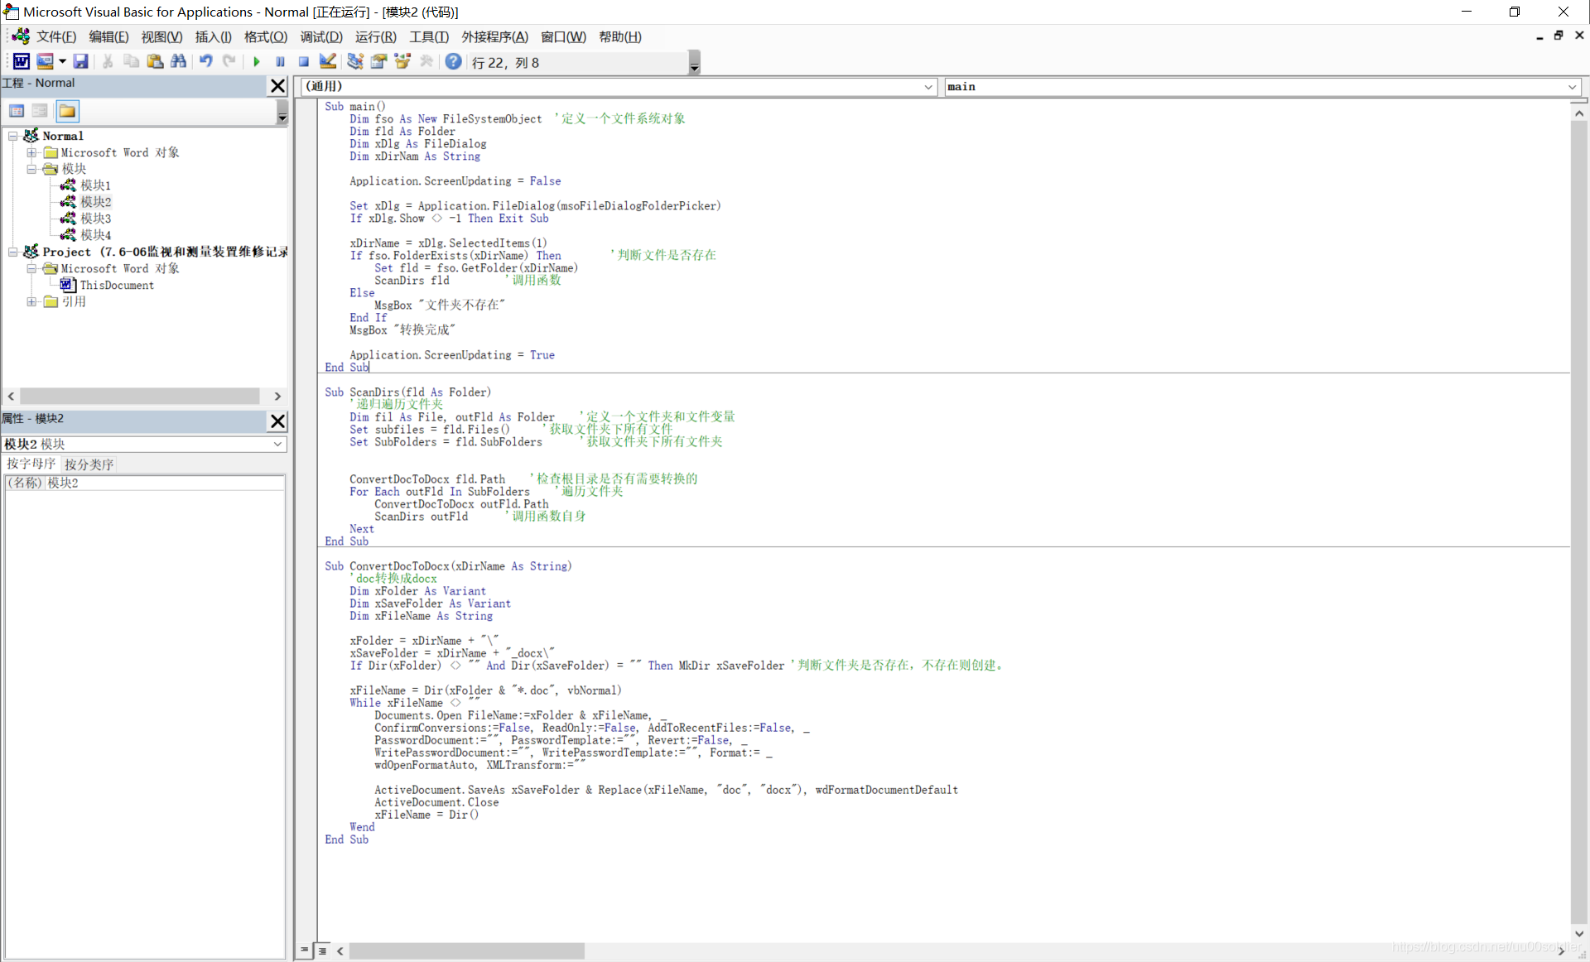Click the View Microsoft Word icon
This screenshot has height=962, width=1590.
[22, 61]
